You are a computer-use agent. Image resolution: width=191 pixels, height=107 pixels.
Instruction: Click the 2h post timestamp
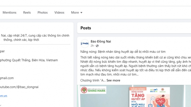tap(92, 46)
